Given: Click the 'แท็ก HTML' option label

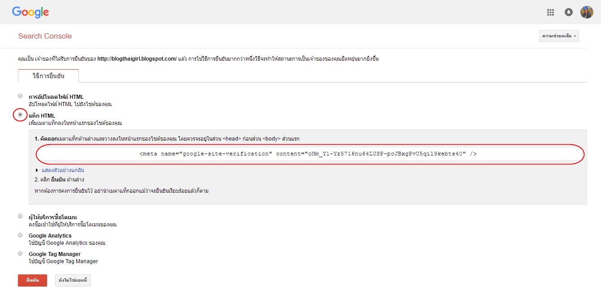Looking at the screenshot, I should 42,116.
